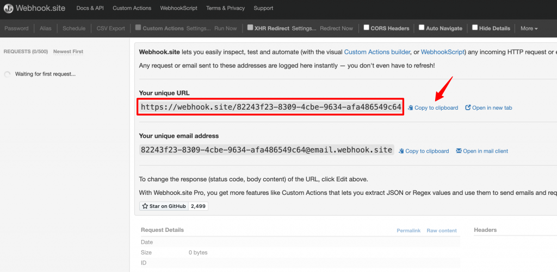The width and height of the screenshot is (557, 272).
Task: Open unique URL in new tab link
Action: click(492, 108)
